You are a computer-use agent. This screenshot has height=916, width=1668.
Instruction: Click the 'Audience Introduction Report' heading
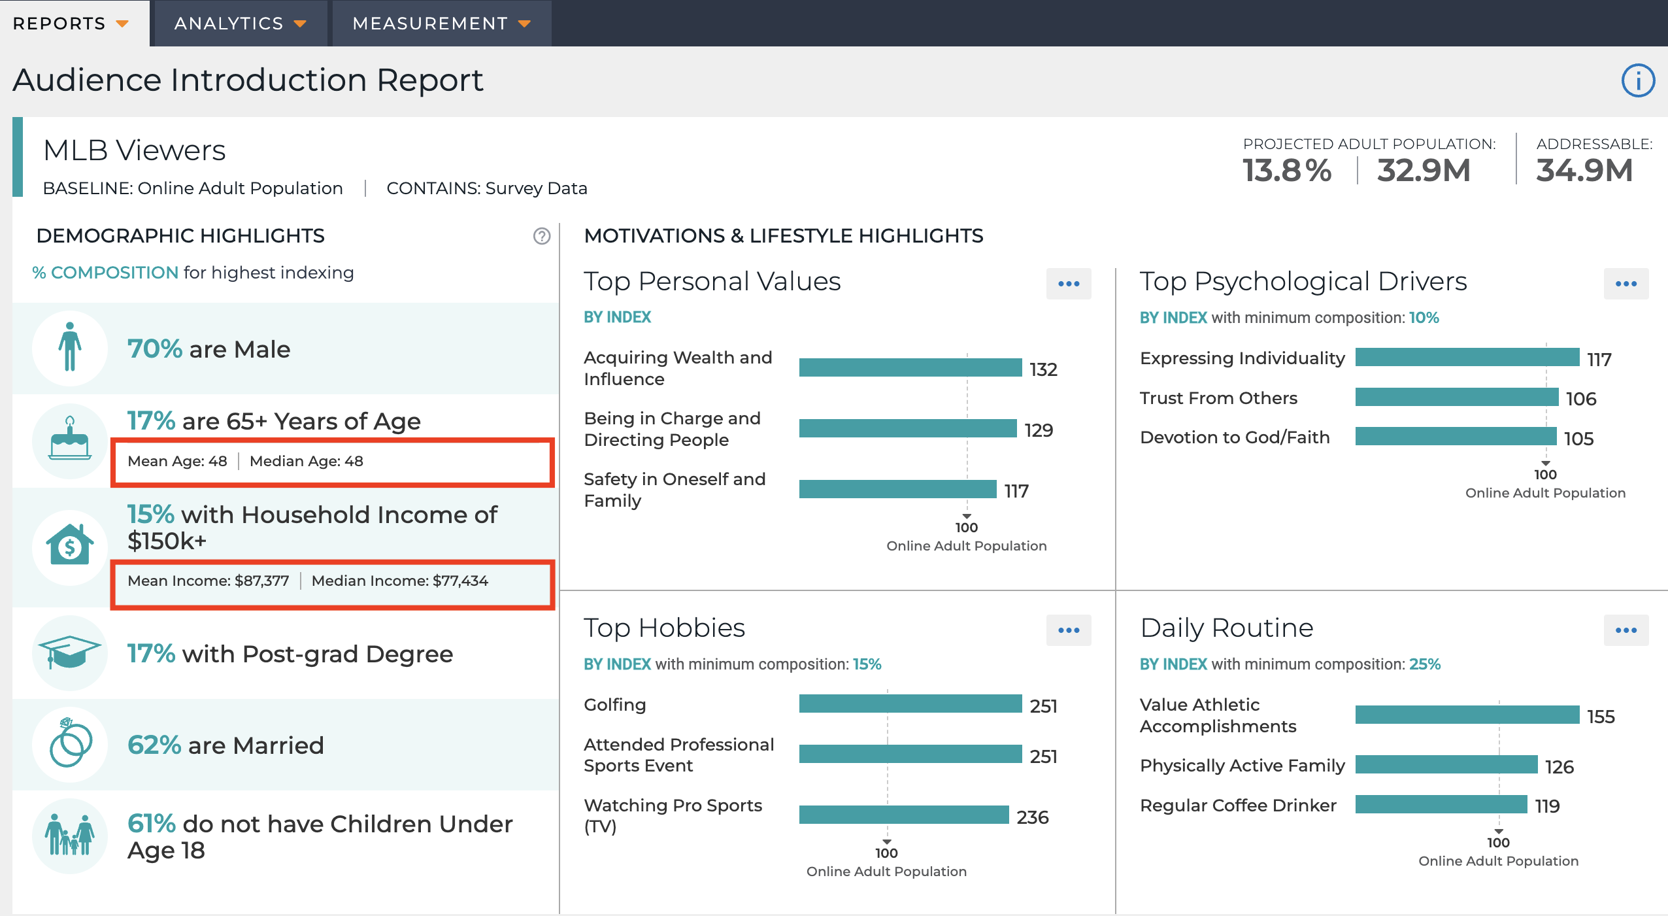coord(248,80)
